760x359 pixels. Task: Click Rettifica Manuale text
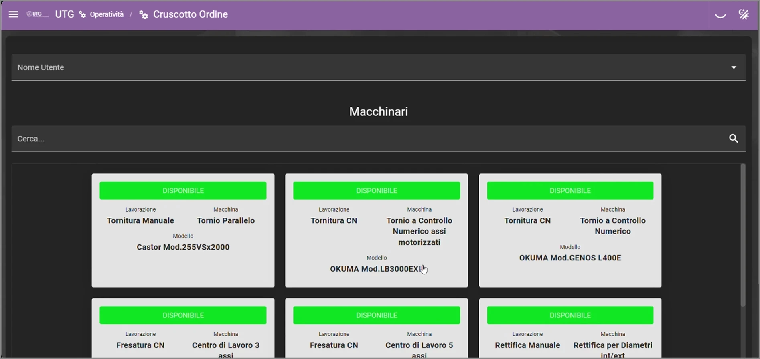coord(527,345)
